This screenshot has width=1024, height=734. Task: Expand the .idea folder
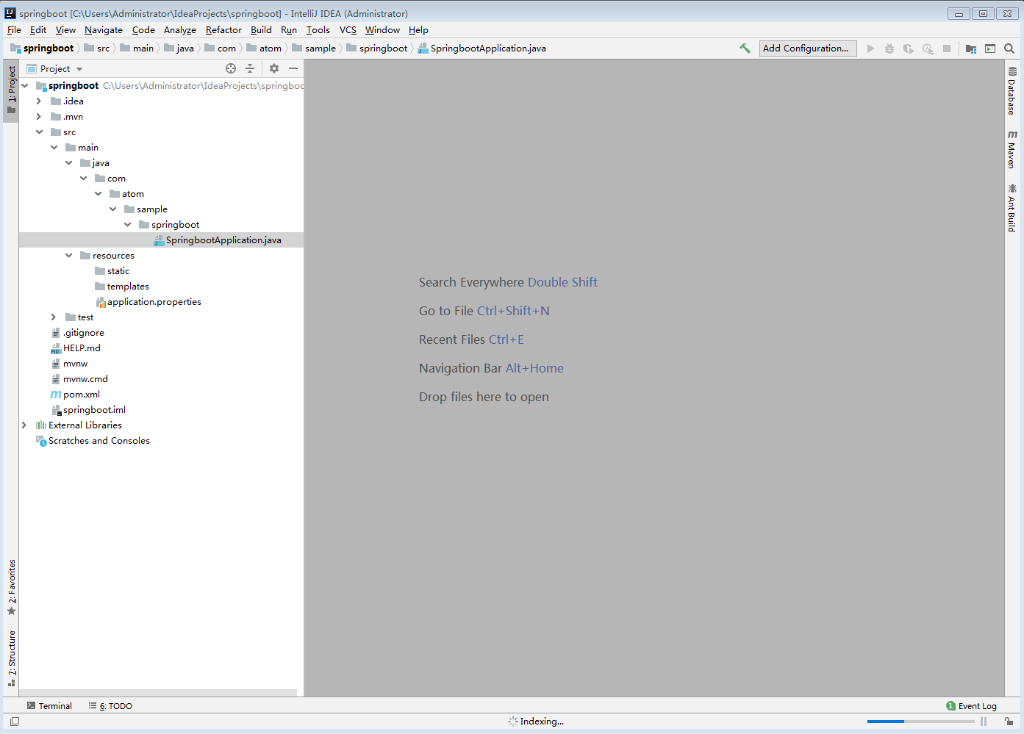point(39,101)
